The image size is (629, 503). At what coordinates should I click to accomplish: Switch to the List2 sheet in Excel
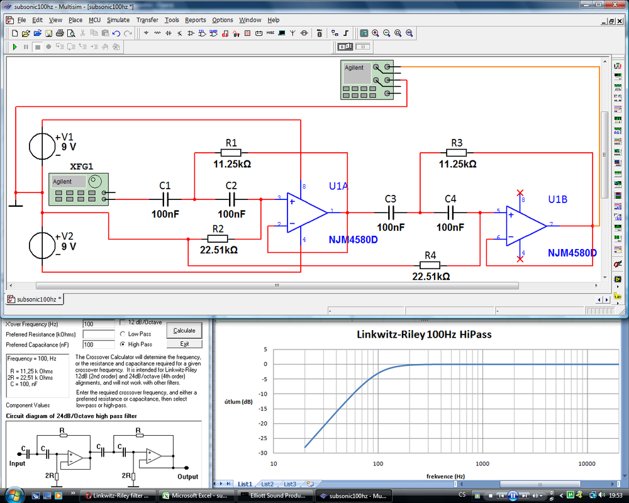tap(267, 484)
